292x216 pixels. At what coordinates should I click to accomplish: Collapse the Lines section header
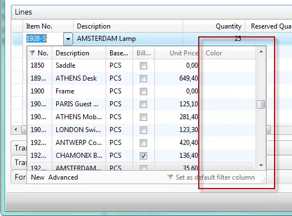point(23,12)
